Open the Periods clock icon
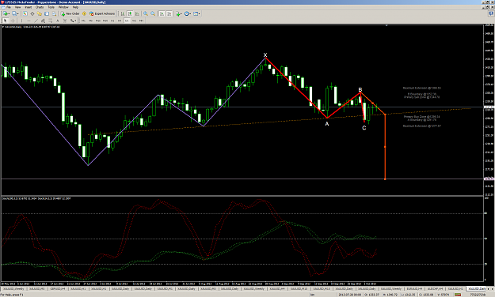Viewport: 495px width, 297px height. (x=187, y=13)
